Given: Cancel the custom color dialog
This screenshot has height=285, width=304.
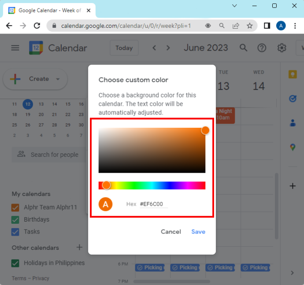Looking at the screenshot, I should tap(171, 232).
